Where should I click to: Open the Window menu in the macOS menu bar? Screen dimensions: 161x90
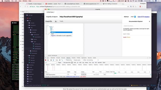tap(25, 1)
